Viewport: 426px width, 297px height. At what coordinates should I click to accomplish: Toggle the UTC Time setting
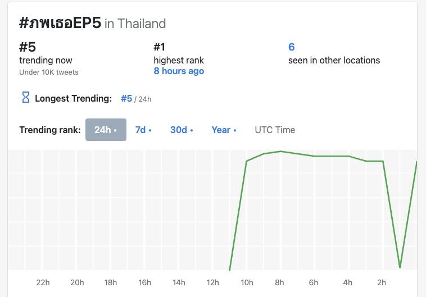pyautogui.click(x=275, y=130)
